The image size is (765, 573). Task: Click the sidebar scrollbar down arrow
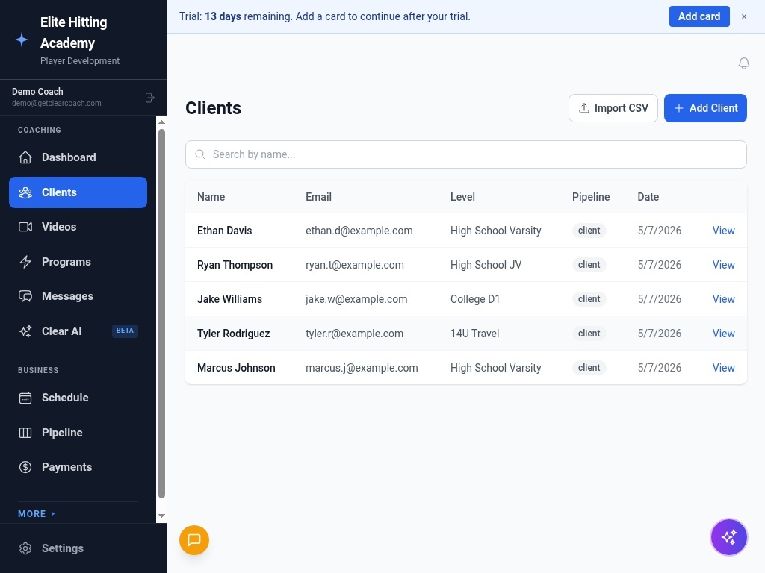[161, 516]
